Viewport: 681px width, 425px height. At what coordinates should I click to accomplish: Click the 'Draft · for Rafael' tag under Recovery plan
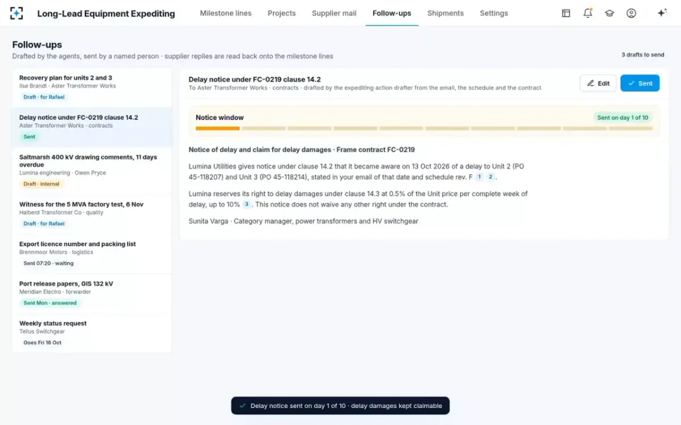tap(44, 97)
